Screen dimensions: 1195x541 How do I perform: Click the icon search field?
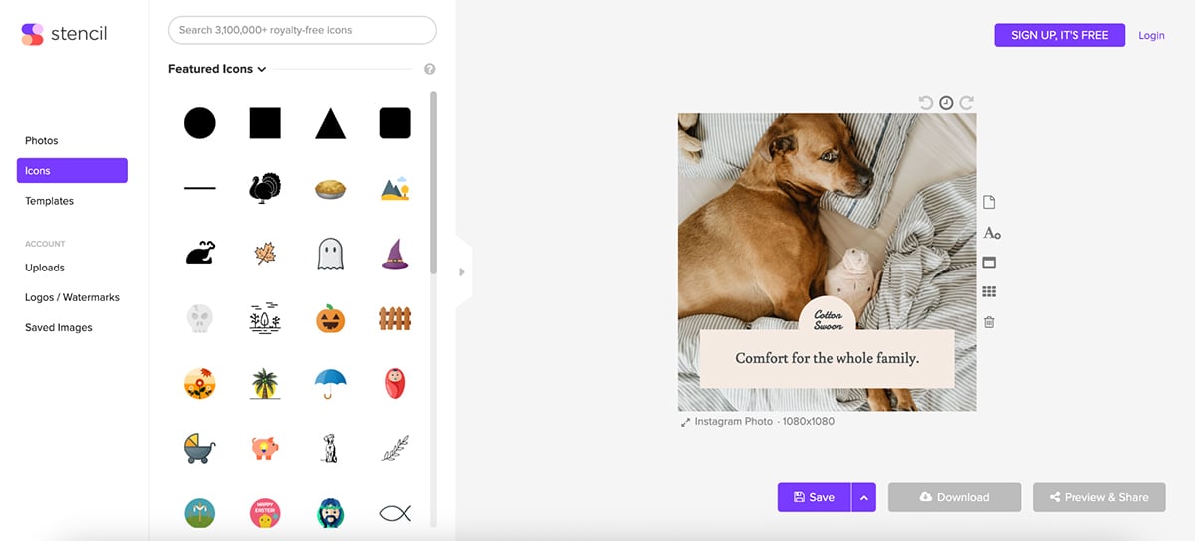click(x=303, y=30)
